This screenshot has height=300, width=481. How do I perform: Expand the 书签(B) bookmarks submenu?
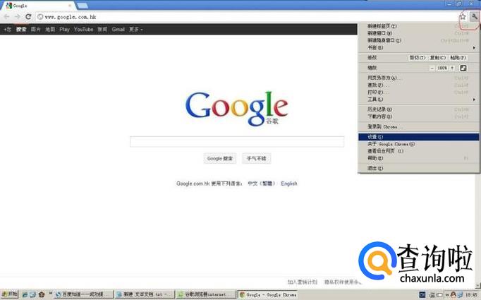click(418, 47)
